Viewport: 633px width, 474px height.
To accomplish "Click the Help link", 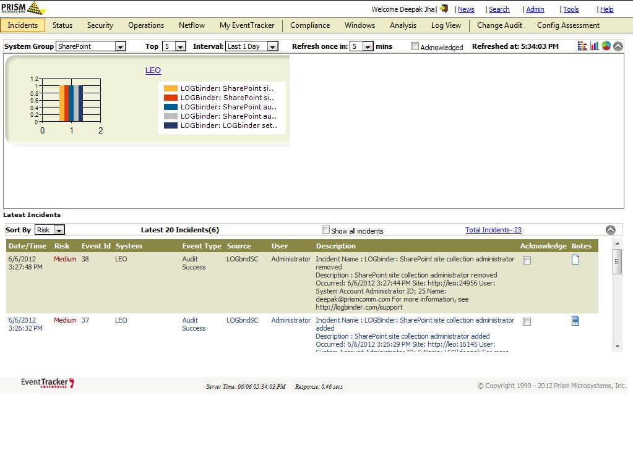I will pos(607,9).
